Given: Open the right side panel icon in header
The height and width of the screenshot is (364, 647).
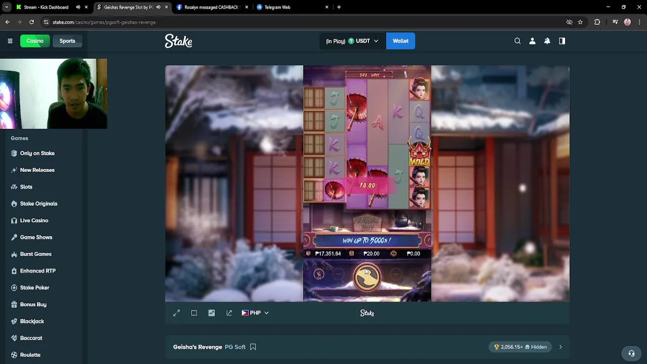Looking at the screenshot, I should pyautogui.click(x=562, y=41).
